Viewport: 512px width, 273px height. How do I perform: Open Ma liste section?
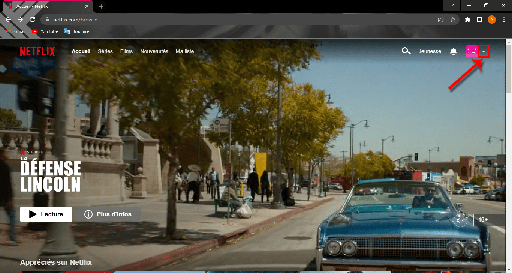(185, 51)
